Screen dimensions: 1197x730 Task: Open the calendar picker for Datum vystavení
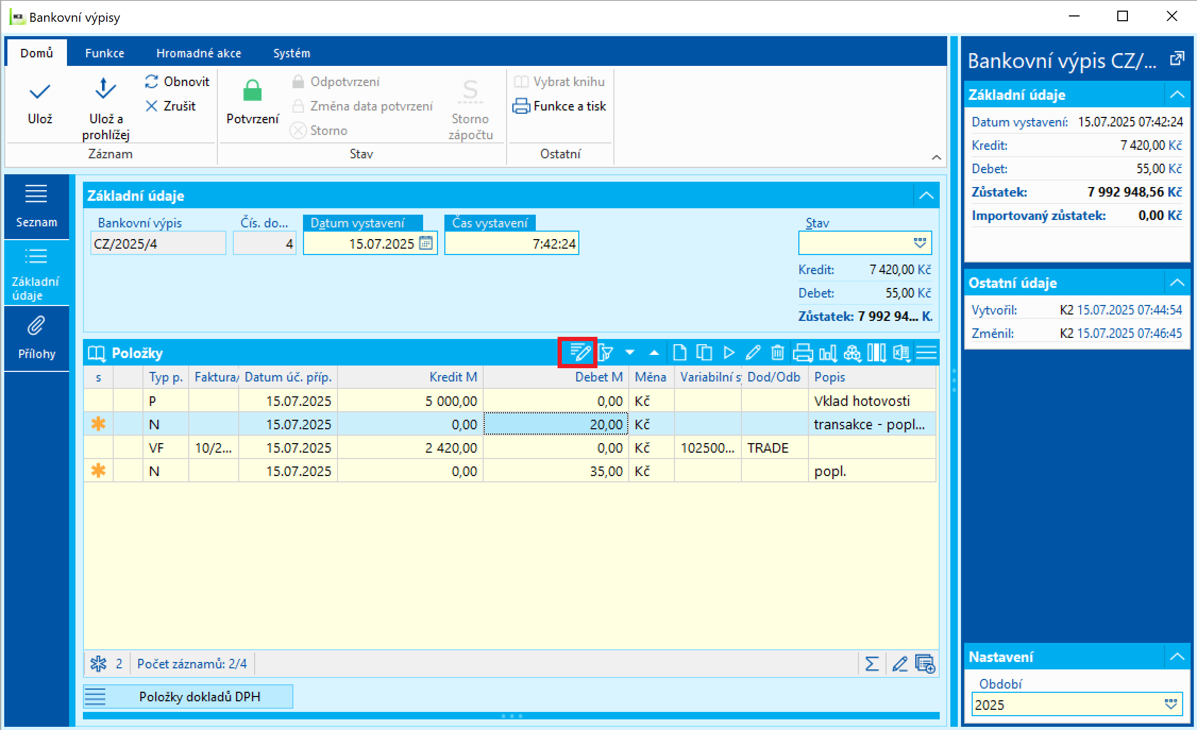pos(426,243)
